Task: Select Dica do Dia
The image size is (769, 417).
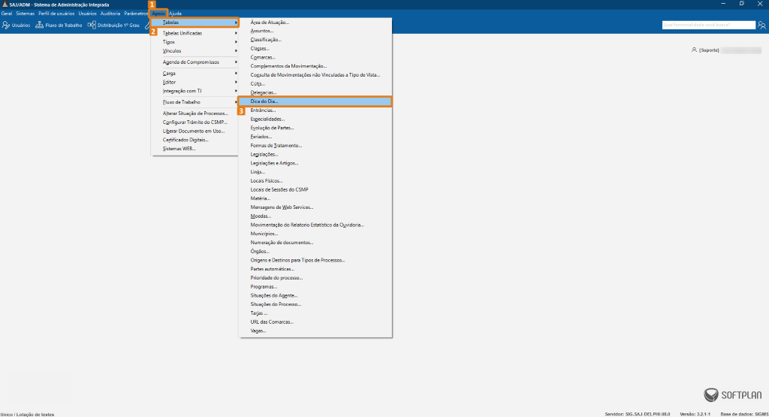Action: point(315,101)
